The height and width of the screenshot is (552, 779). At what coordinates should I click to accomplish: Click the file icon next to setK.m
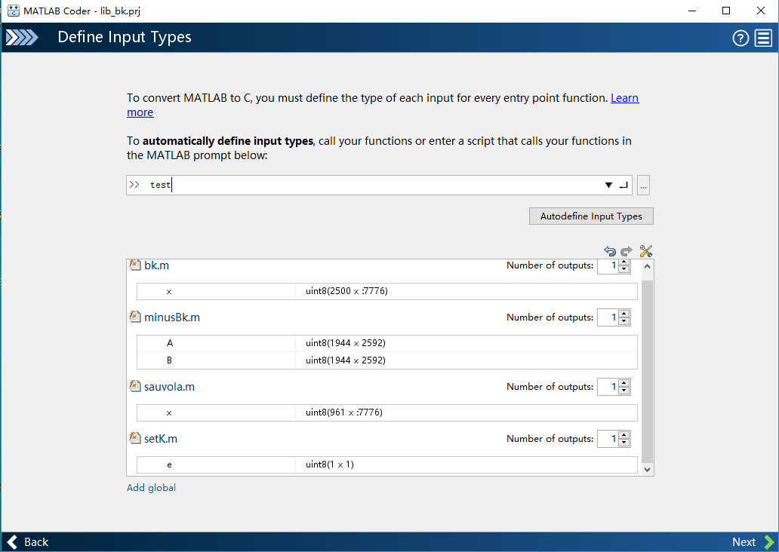[x=134, y=438]
